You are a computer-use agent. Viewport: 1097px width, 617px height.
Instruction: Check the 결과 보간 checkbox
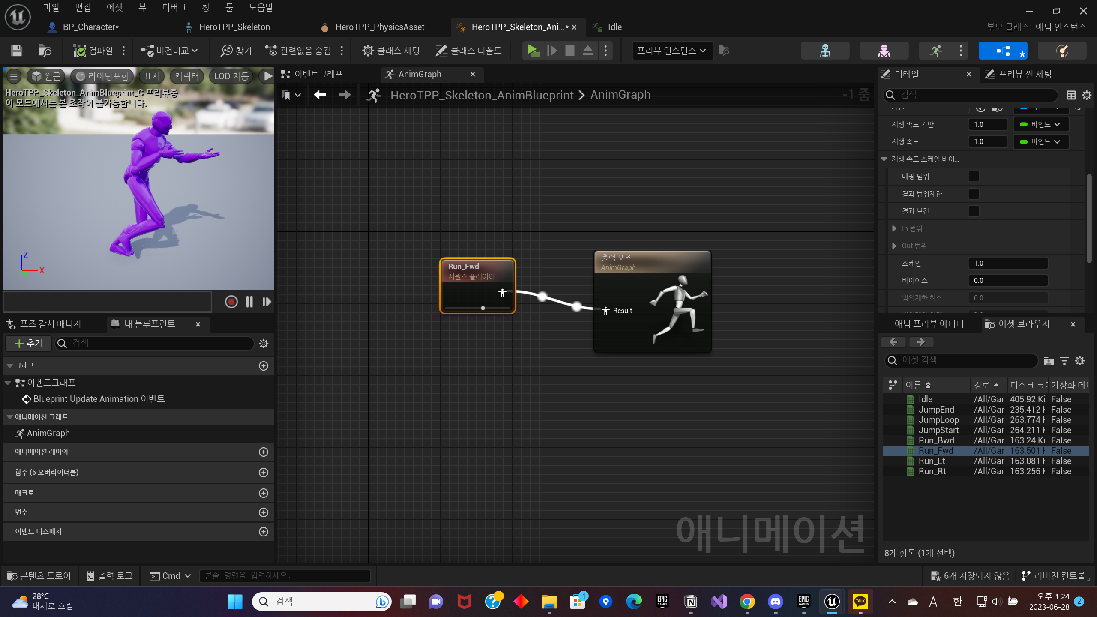point(974,211)
